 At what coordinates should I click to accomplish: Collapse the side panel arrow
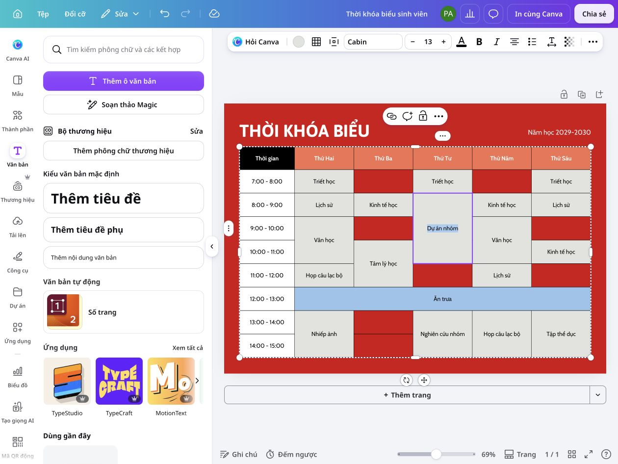(x=212, y=246)
